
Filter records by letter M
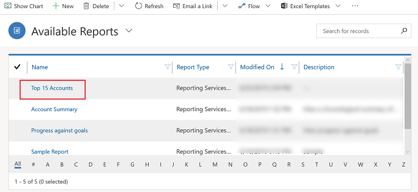[x=215, y=164]
